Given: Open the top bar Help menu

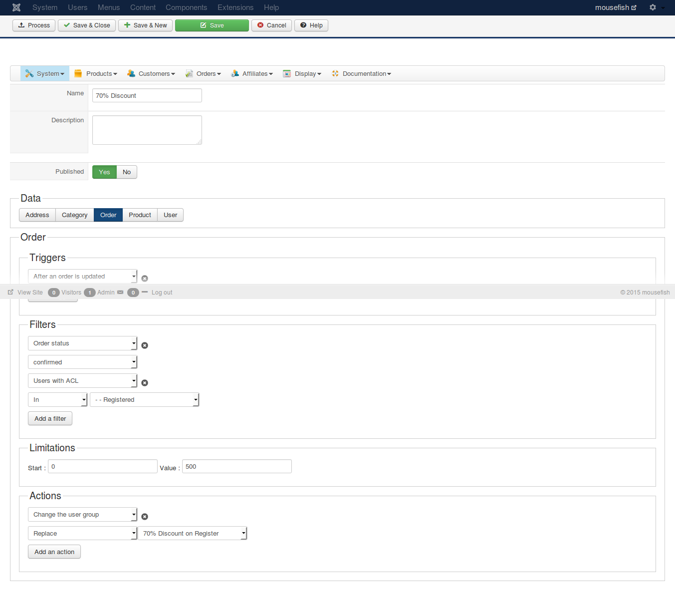Looking at the screenshot, I should point(271,7).
